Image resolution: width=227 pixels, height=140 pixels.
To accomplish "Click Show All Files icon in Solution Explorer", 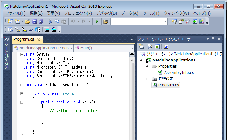I will (150, 47).
